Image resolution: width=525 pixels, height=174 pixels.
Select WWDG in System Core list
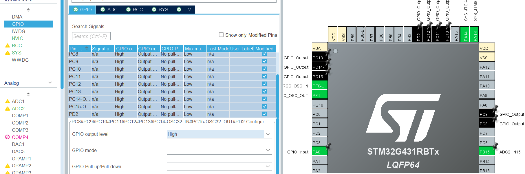pos(20,60)
